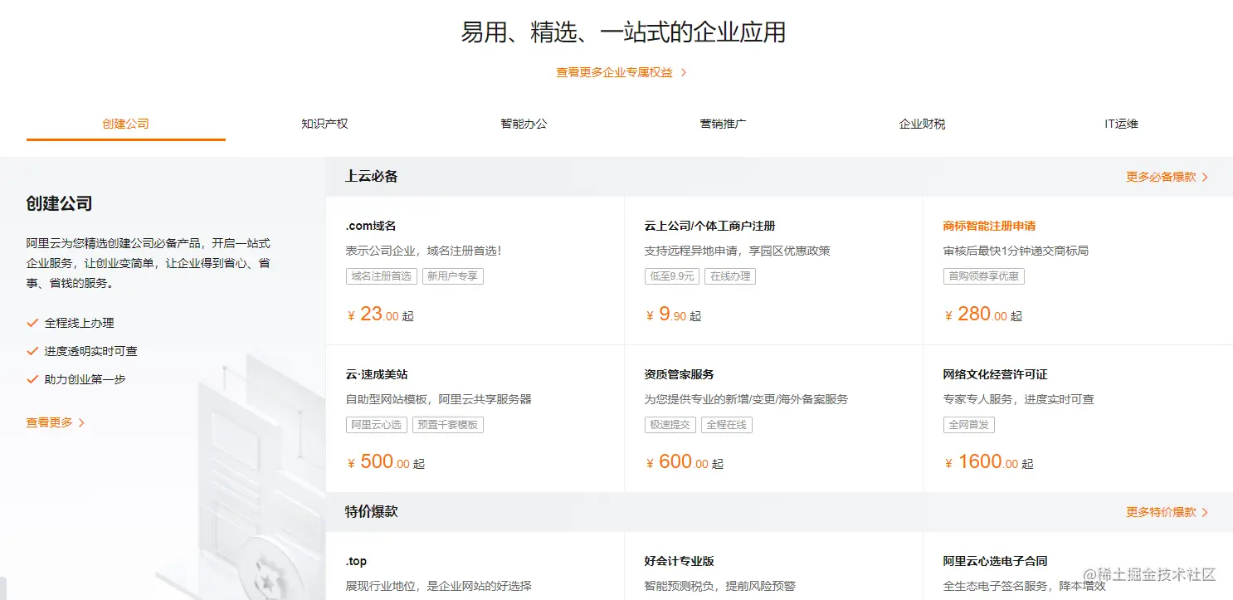Open 查看更多企业专属权益 link
Image resolution: width=1233 pixels, height=600 pixels.
coord(614,72)
